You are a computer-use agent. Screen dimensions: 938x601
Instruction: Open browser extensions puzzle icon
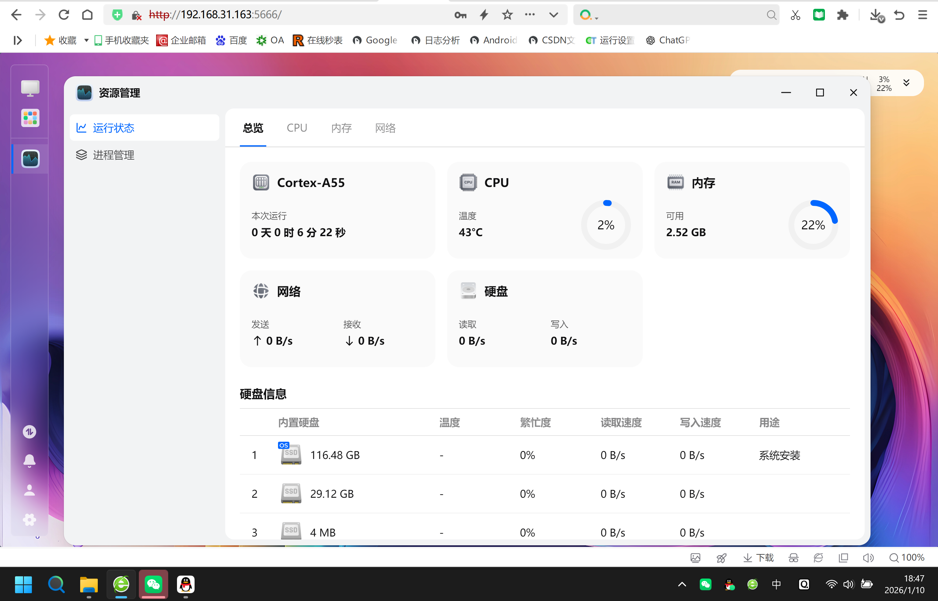[843, 15]
